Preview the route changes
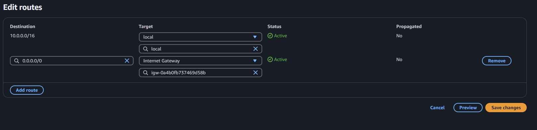The height and width of the screenshot is (130, 537). pyautogui.click(x=468, y=108)
